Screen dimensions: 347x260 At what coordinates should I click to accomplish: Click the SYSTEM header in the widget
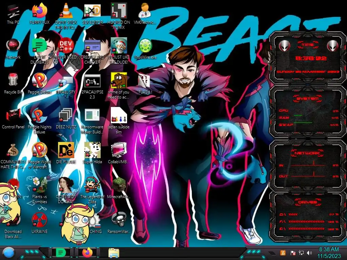click(x=308, y=99)
